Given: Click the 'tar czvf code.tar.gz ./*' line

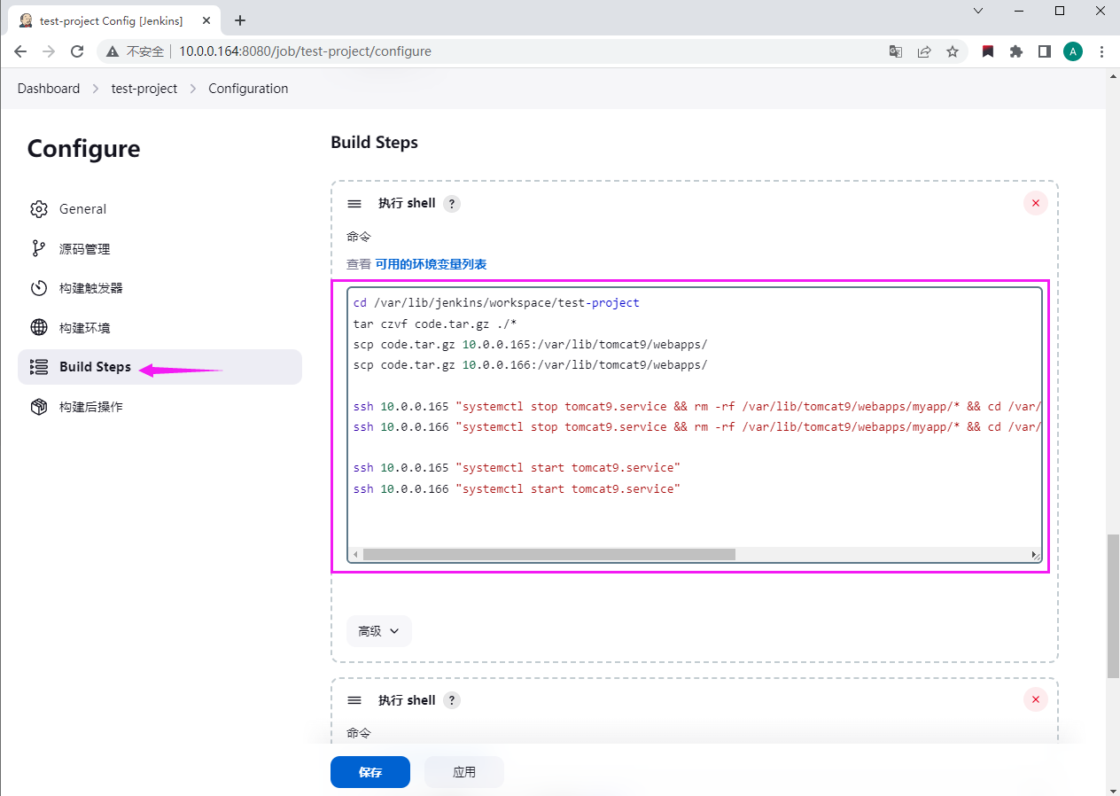Looking at the screenshot, I should 435,324.
